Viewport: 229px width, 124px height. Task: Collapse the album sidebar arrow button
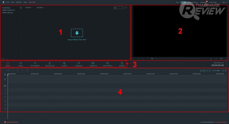click(x=21, y=8)
